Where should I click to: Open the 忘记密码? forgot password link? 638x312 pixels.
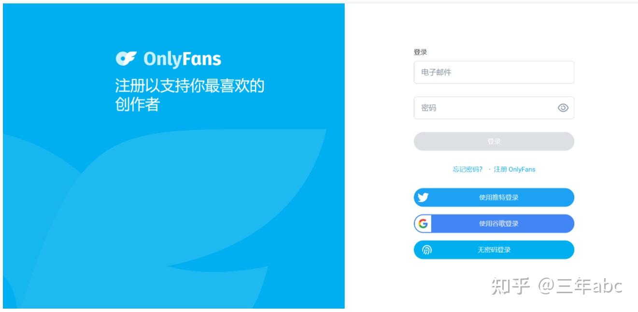[x=468, y=170]
